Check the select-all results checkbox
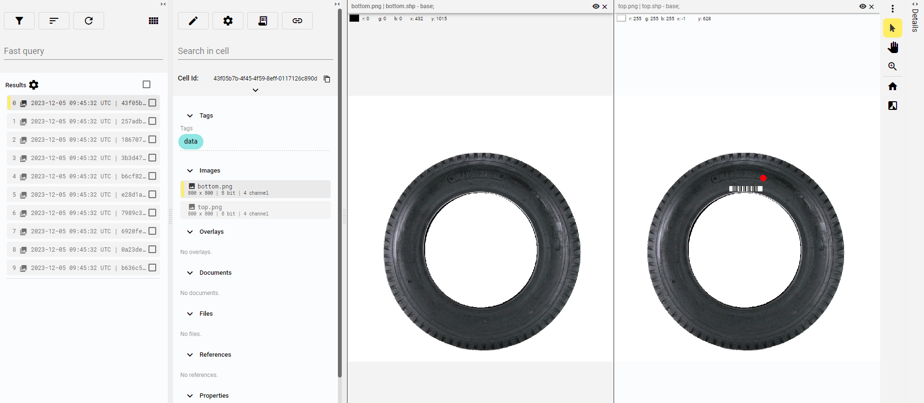924x403 pixels. click(147, 84)
